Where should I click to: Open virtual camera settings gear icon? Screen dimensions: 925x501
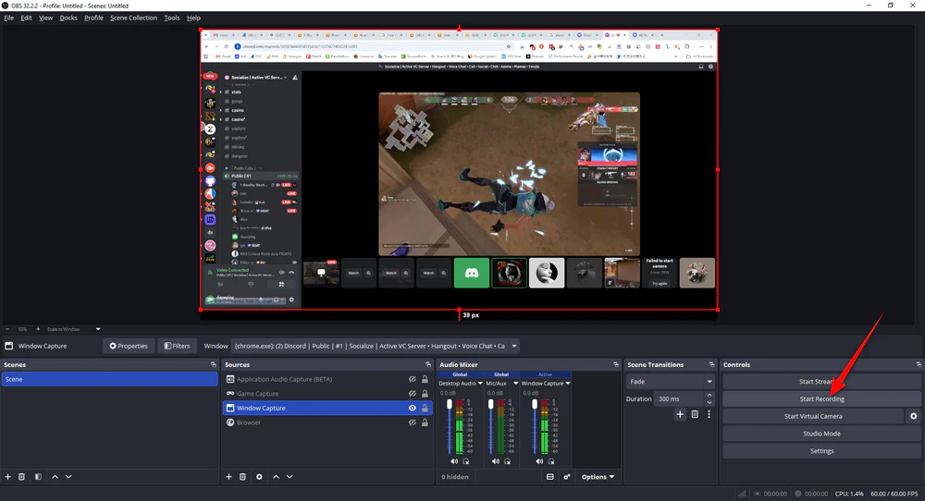[913, 416]
